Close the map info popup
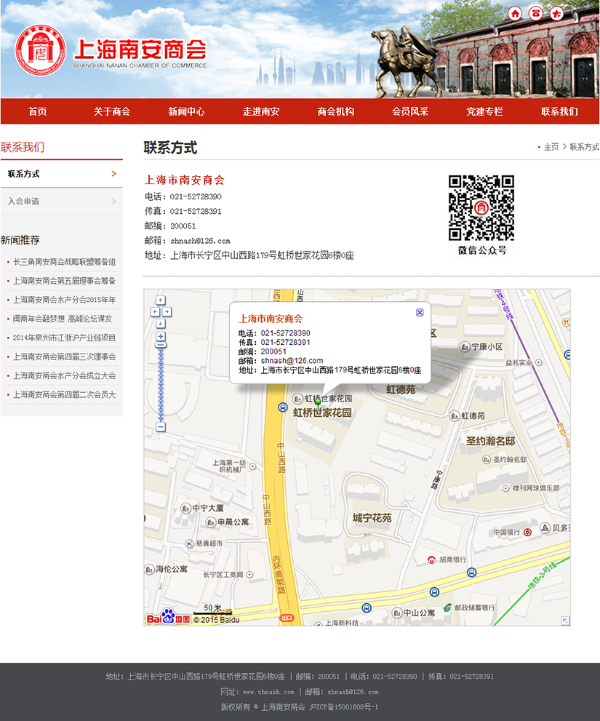 [x=420, y=312]
